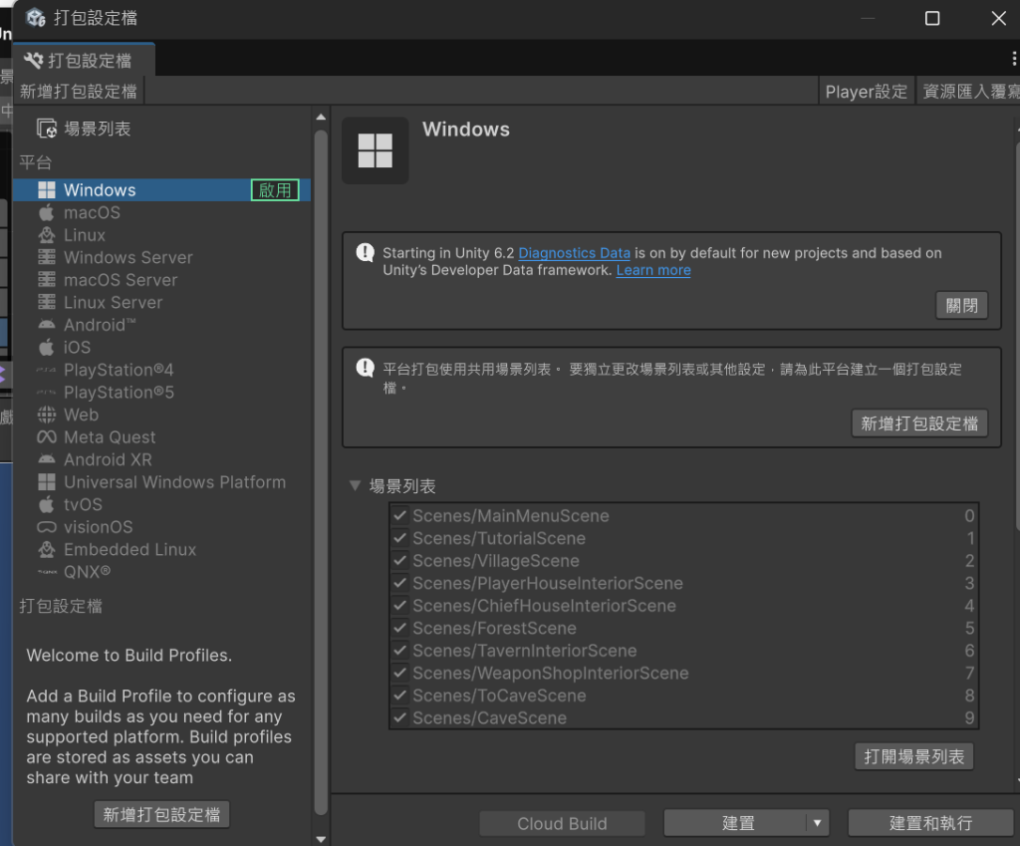Open 資源匯入覆寫 toolbar item
Screen dimensions: 1020x846
click(968, 92)
